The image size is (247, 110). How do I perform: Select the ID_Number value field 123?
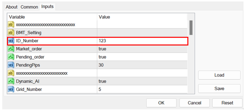pos(142,41)
